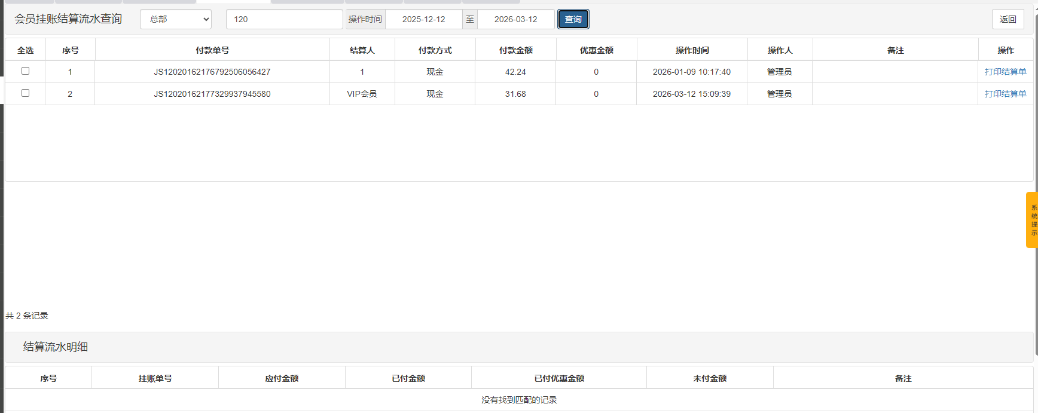Click the 付款单号 column header
1038x413 pixels.
(212, 50)
